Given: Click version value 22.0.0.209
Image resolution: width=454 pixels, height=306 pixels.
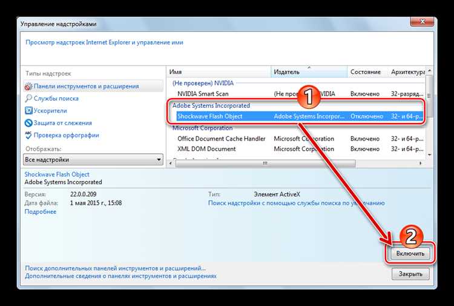Looking at the screenshot, I should pos(83,195).
